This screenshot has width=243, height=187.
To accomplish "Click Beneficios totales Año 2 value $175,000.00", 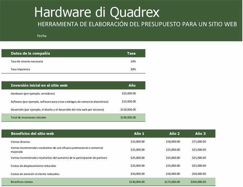I will click(x=172, y=182).
